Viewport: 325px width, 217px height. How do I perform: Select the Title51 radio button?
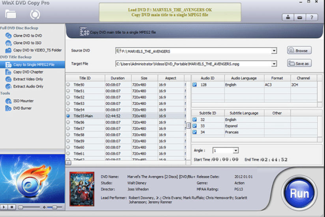tap(68, 91)
